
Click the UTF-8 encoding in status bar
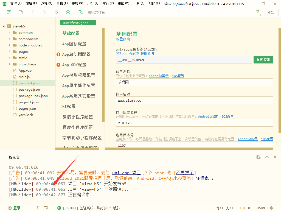(245, 208)
